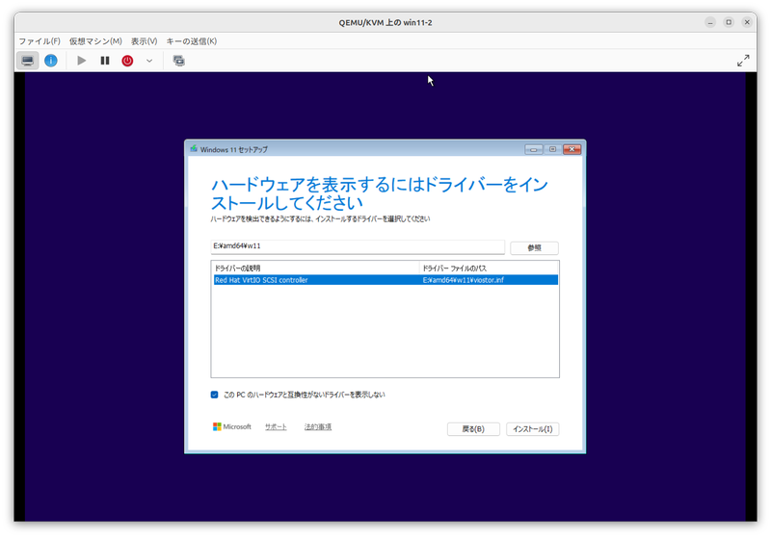The width and height of the screenshot is (771, 537).
Task: Select Red Hat VirtIO SCSI controller row
Action: (385, 280)
